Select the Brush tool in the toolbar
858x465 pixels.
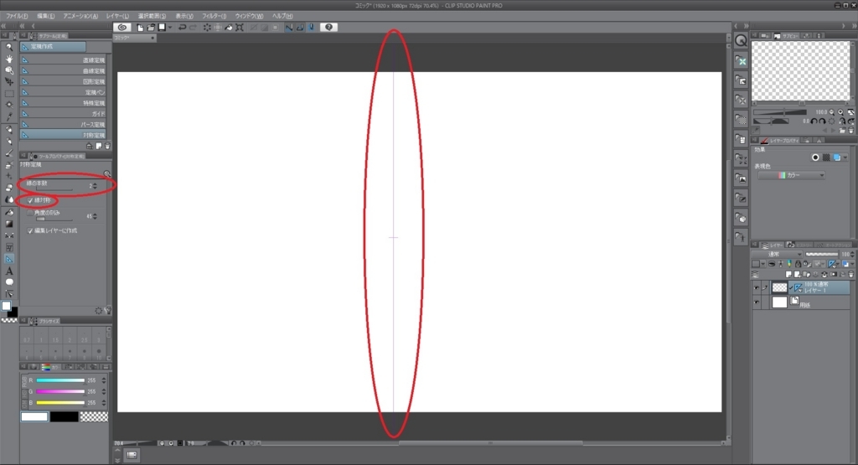click(9, 153)
